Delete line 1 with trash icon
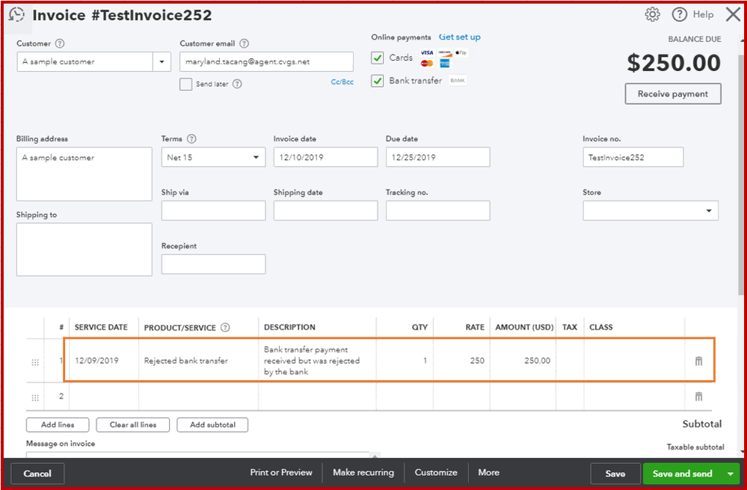Screen dimensions: 747x490 (x=698, y=361)
